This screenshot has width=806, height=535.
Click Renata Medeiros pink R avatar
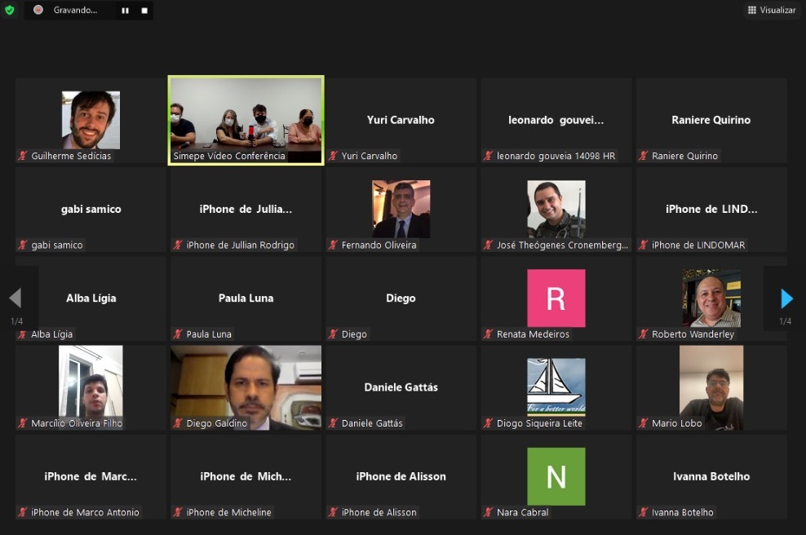[556, 298]
